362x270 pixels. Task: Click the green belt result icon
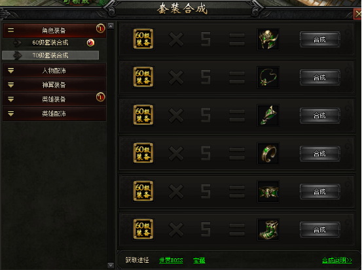[x=268, y=192]
